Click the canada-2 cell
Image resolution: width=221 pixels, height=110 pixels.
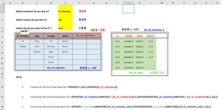128,46
